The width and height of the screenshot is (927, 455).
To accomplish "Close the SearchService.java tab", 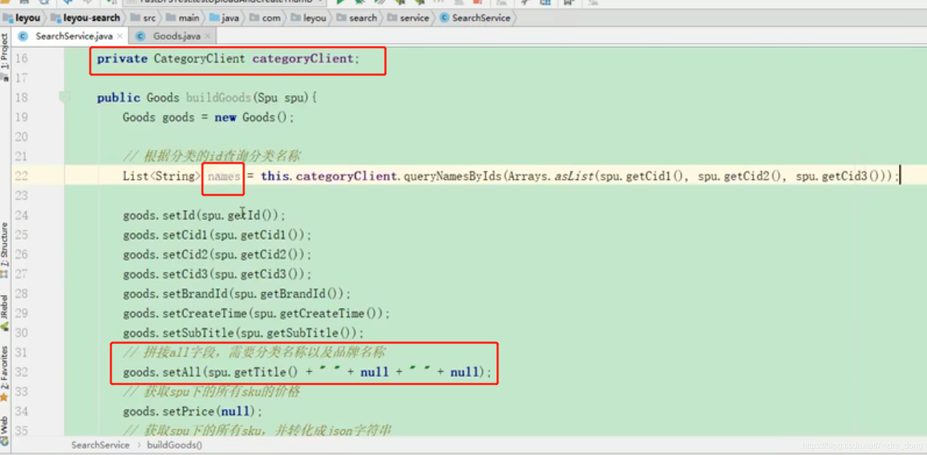I will point(120,36).
